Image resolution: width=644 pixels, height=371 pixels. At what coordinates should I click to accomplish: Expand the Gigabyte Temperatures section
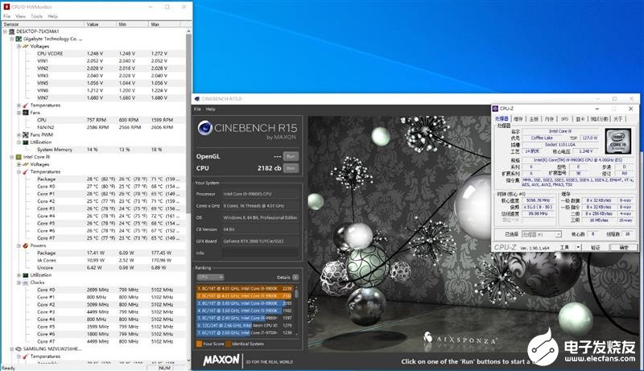[x=19, y=105]
